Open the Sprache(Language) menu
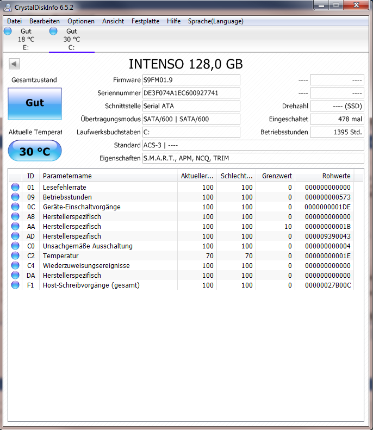Screen dimensions: 373x430 pos(215,21)
